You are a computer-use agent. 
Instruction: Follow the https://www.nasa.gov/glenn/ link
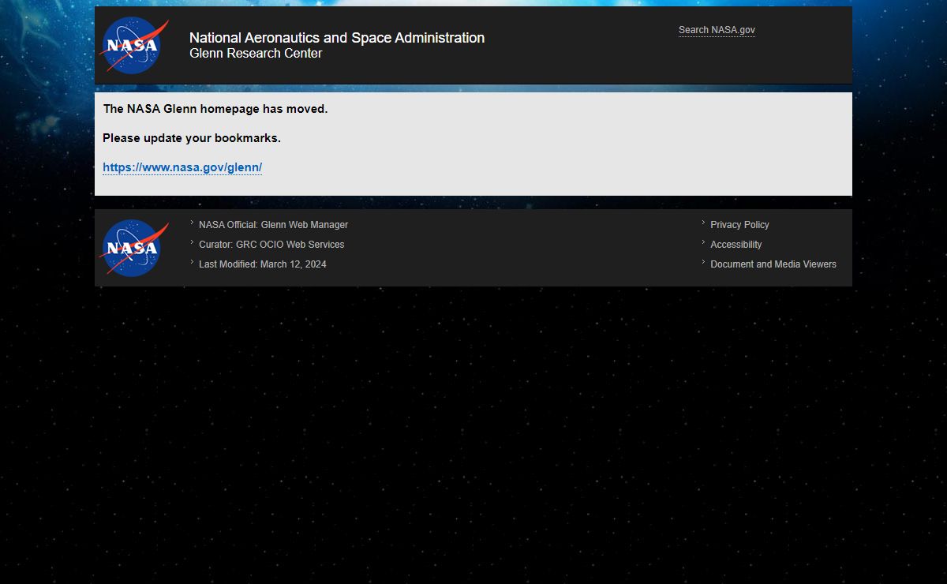(182, 167)
